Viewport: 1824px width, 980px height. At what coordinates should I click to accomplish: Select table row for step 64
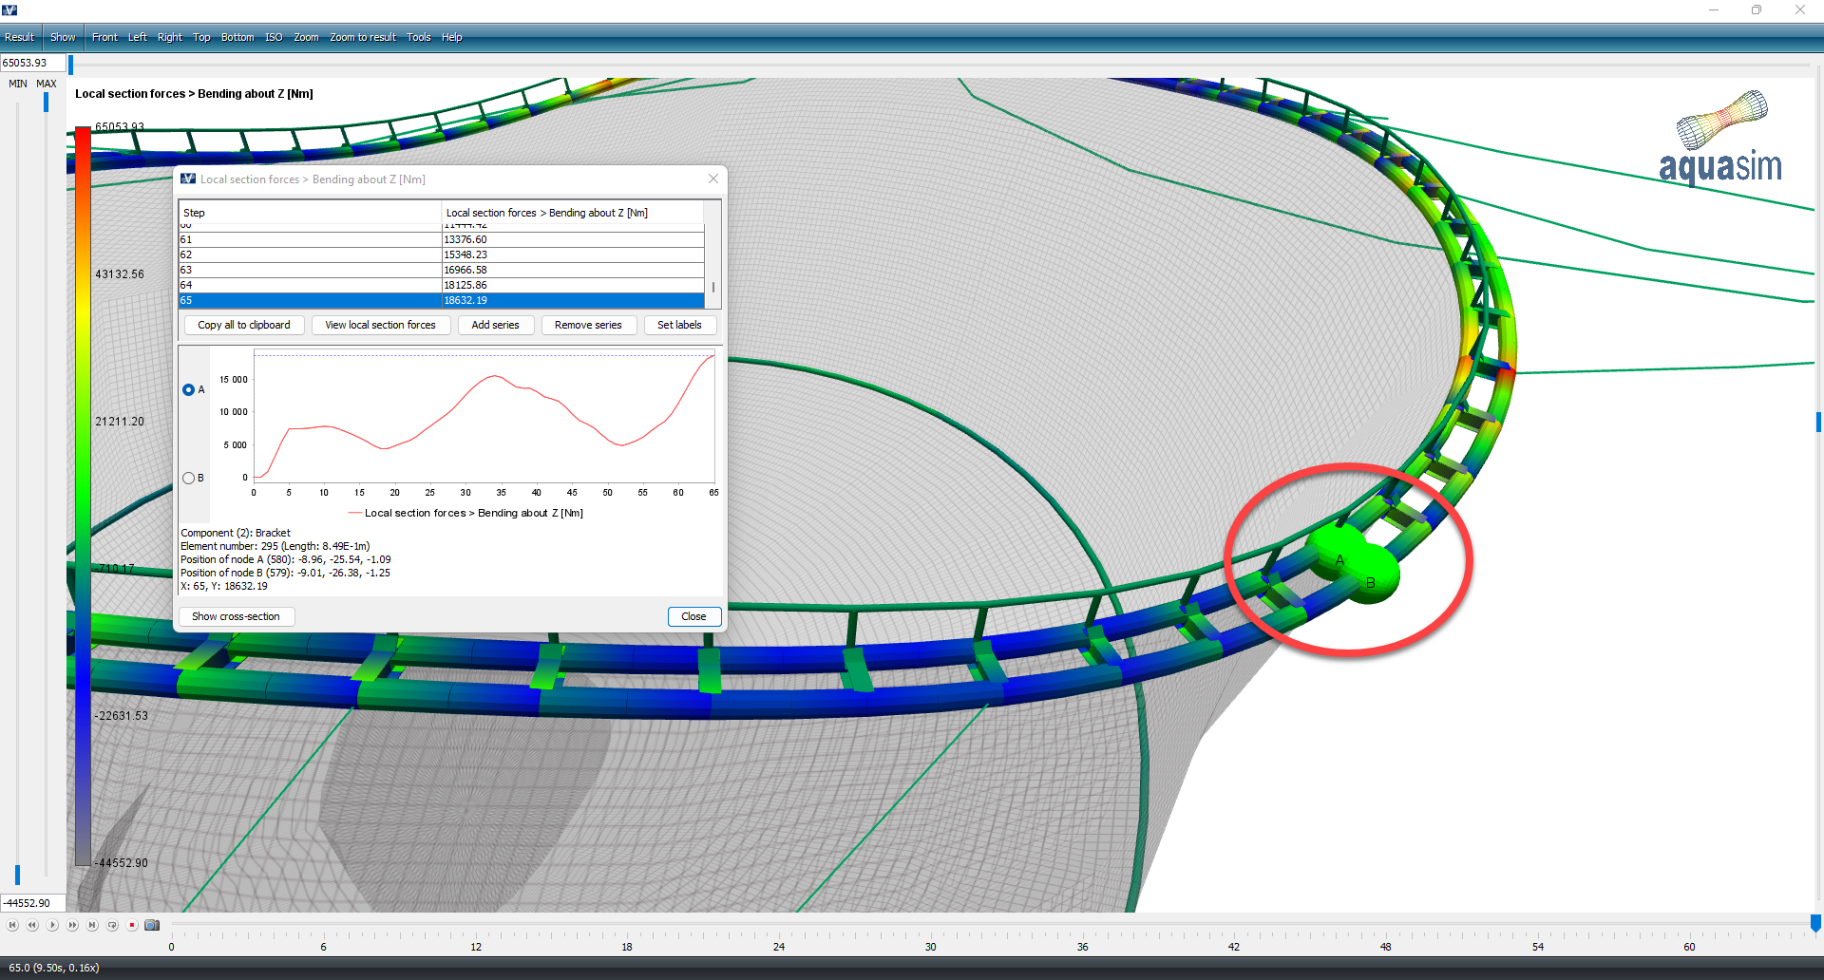point(442,285)
